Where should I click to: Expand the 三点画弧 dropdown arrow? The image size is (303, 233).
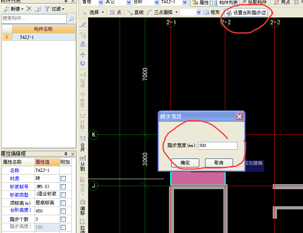[x=176, y=12]
